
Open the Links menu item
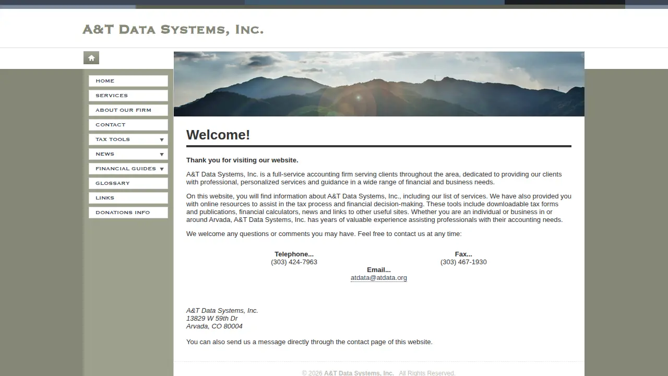[128, 198]
